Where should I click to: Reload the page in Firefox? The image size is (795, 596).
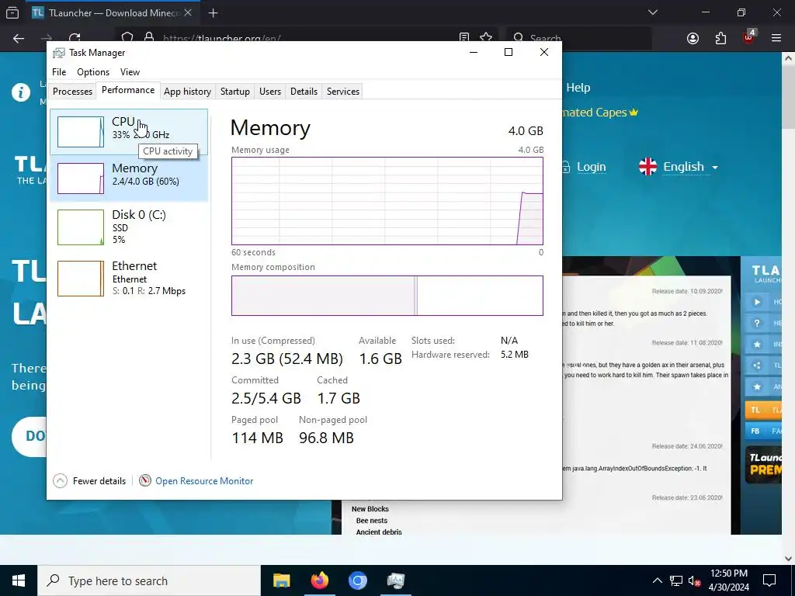[x=75, y=39]
